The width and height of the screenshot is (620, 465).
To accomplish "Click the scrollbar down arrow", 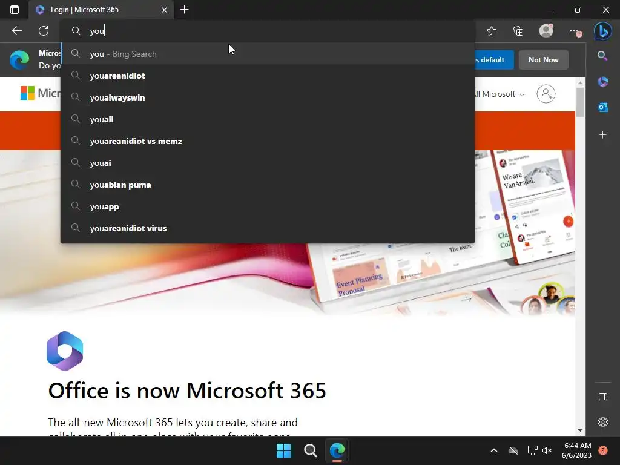I will [579, 430].
